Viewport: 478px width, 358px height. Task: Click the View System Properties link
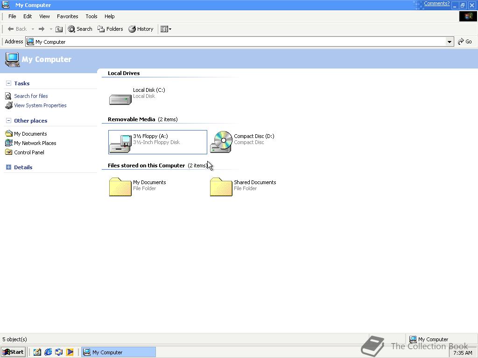coord(40,105)
